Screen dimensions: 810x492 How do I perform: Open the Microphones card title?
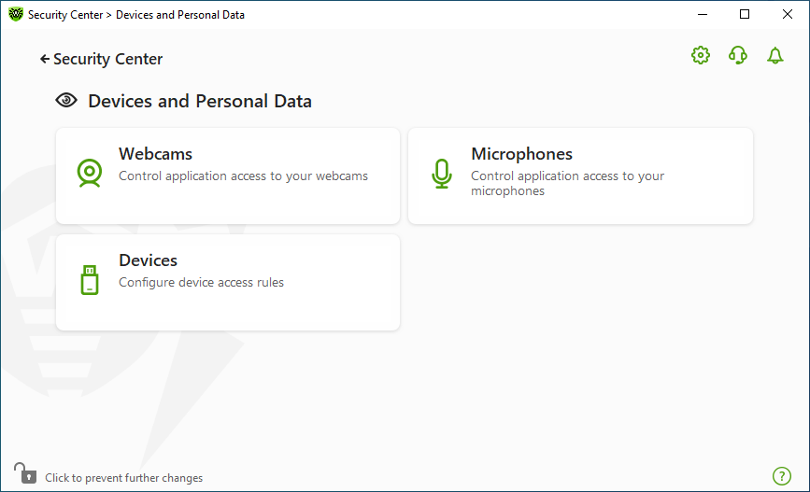pos(521,154)
